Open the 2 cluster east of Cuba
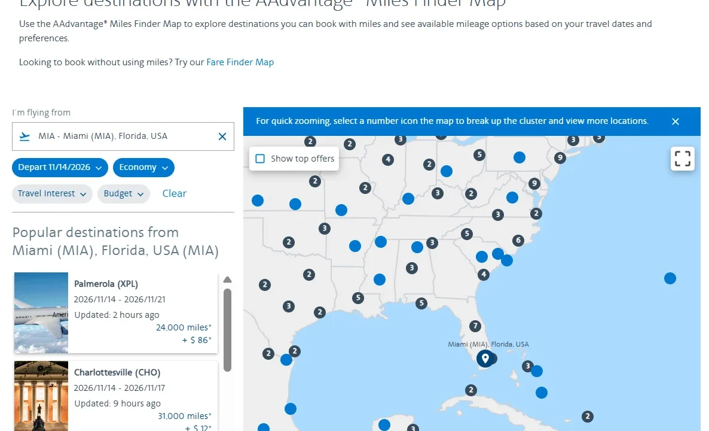 click(587, 416)
